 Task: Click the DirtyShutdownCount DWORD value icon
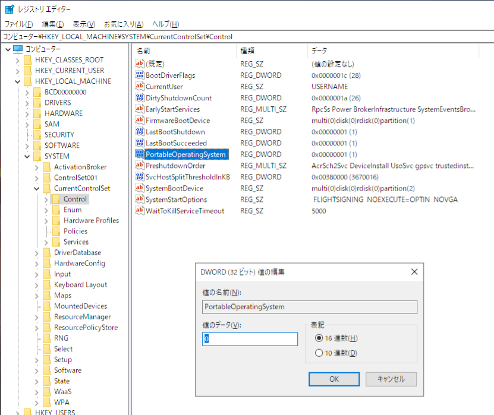[x=140, y=97]
